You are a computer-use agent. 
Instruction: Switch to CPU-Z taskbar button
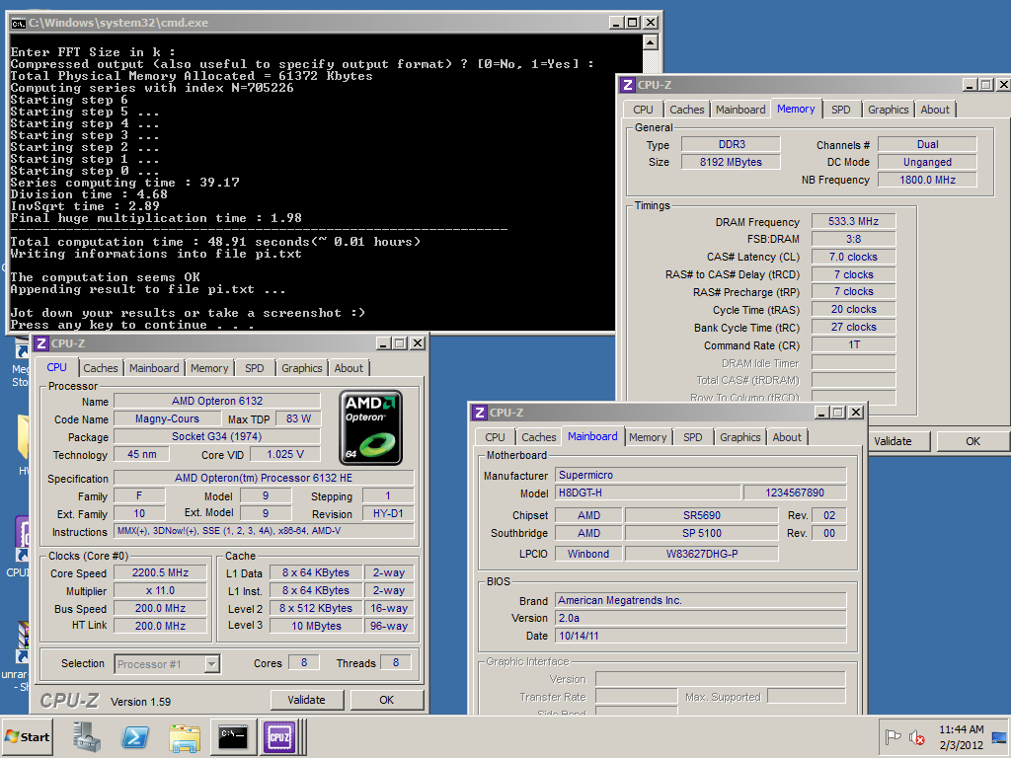tap(279, 736)
